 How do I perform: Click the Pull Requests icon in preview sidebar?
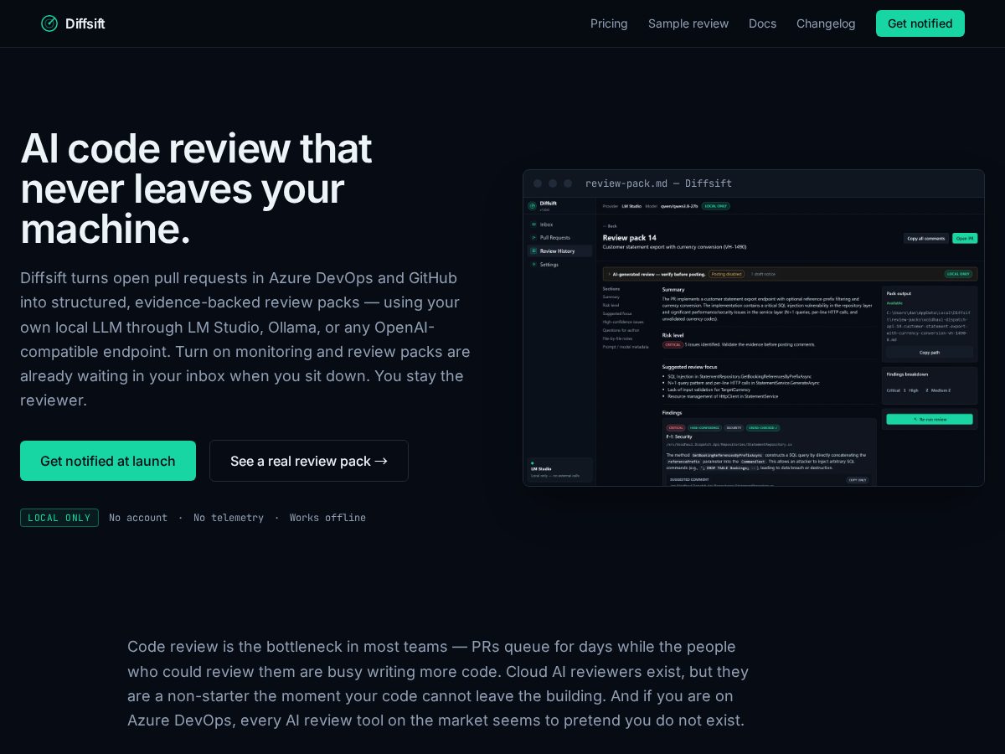[533, 238]
